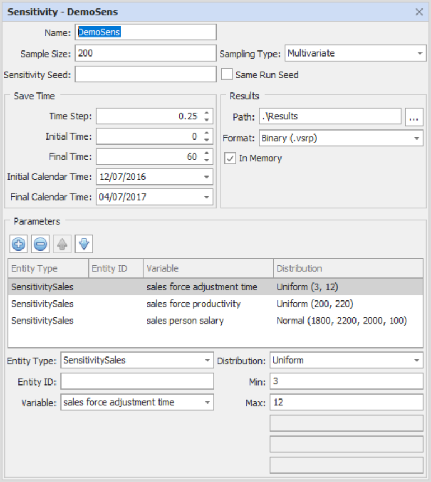
Task: Open the Sampling Type dropdown
Action: (420, 53)
